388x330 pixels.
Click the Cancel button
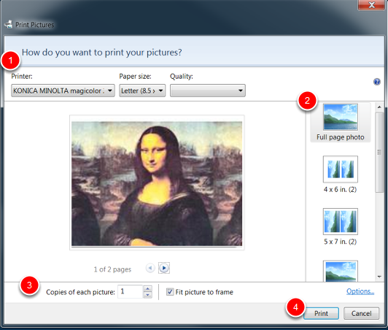(x=361, y=313)
